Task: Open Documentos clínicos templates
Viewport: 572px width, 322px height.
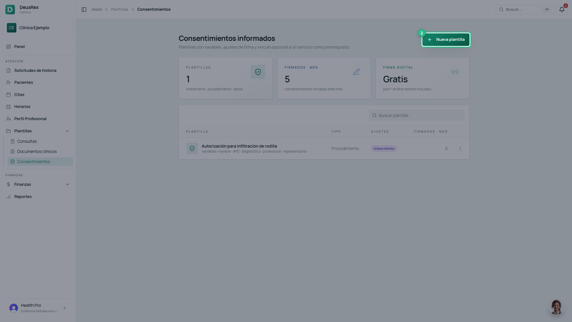Action: point(40,151)
